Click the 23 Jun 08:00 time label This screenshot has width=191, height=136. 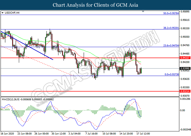point(25,134)
